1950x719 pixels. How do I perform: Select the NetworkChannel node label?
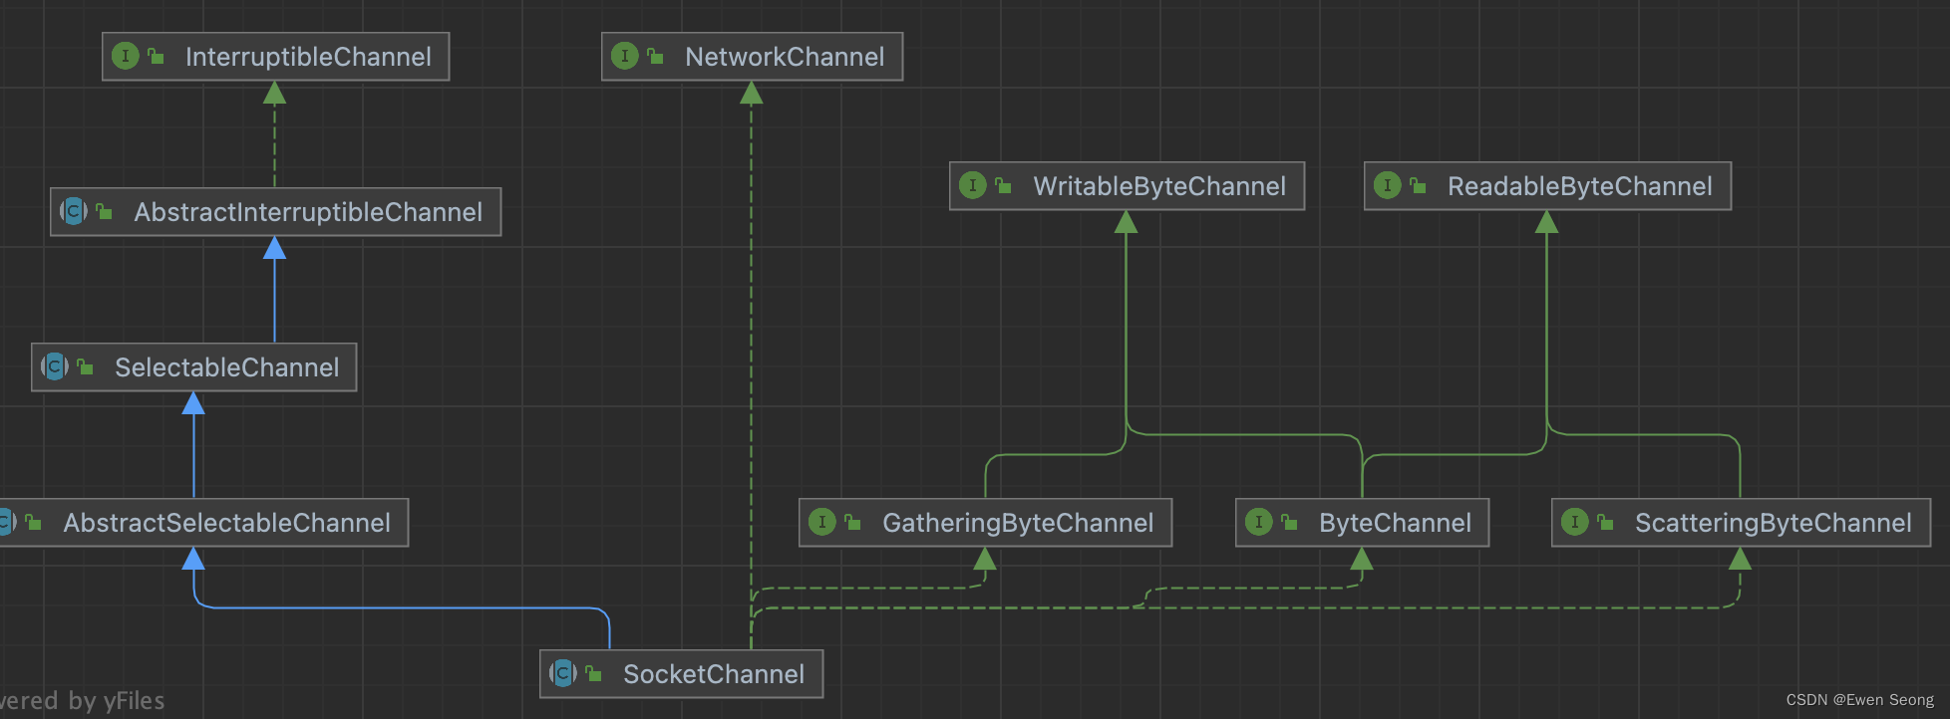coord(785,57)
